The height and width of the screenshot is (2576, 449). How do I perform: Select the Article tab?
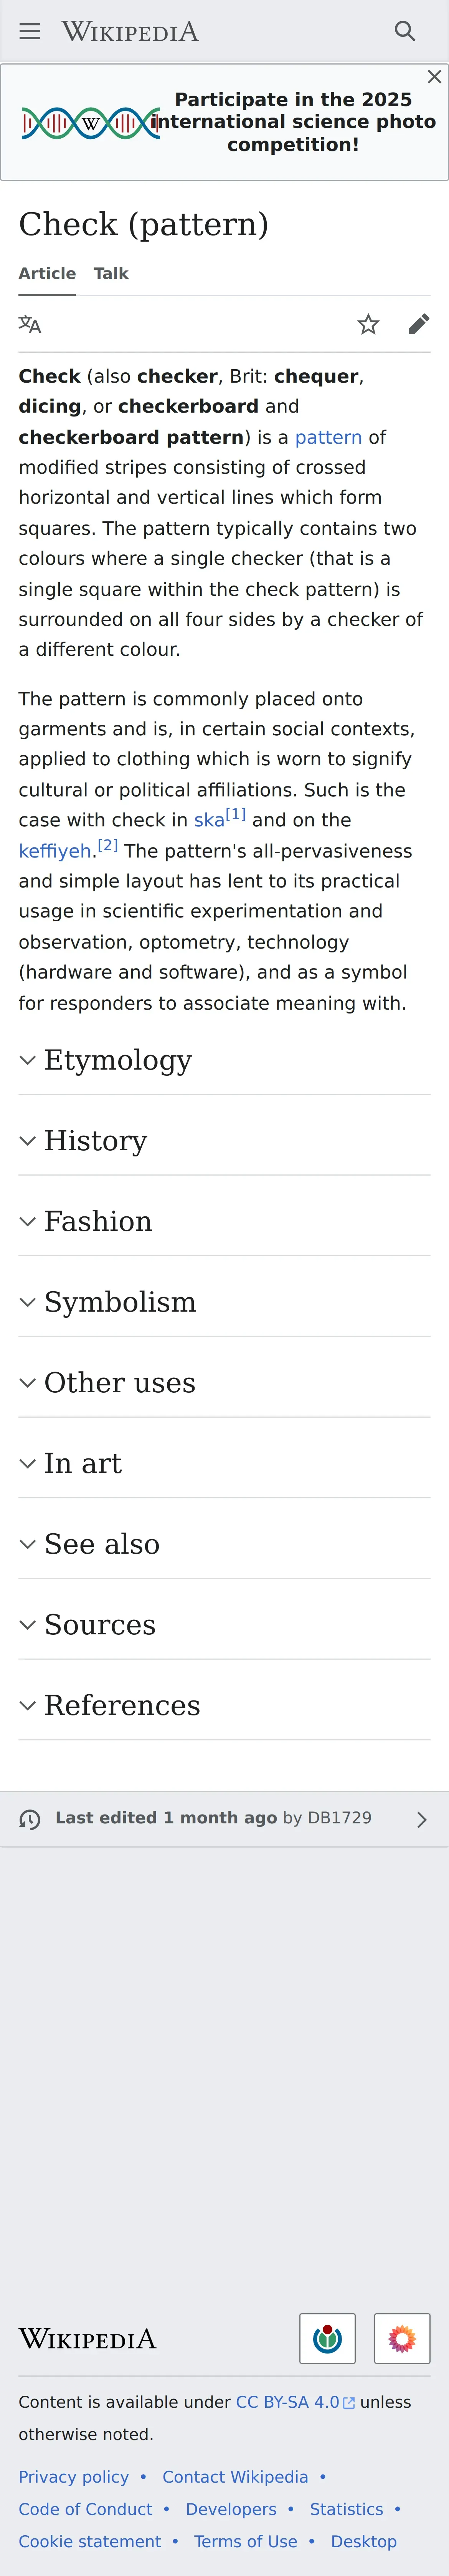point(47,273)
